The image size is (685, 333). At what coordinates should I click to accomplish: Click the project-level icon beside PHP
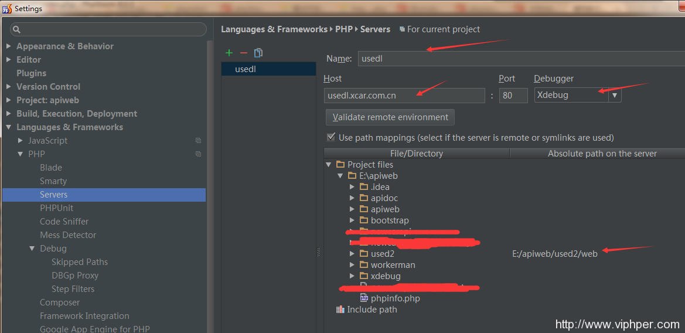click(198, 154)
